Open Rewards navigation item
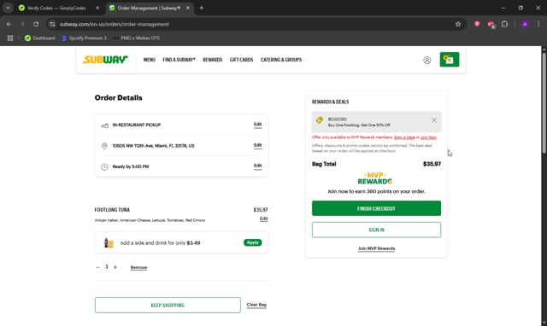Viewport: 547px width, 326px height. tap(213, 60)
